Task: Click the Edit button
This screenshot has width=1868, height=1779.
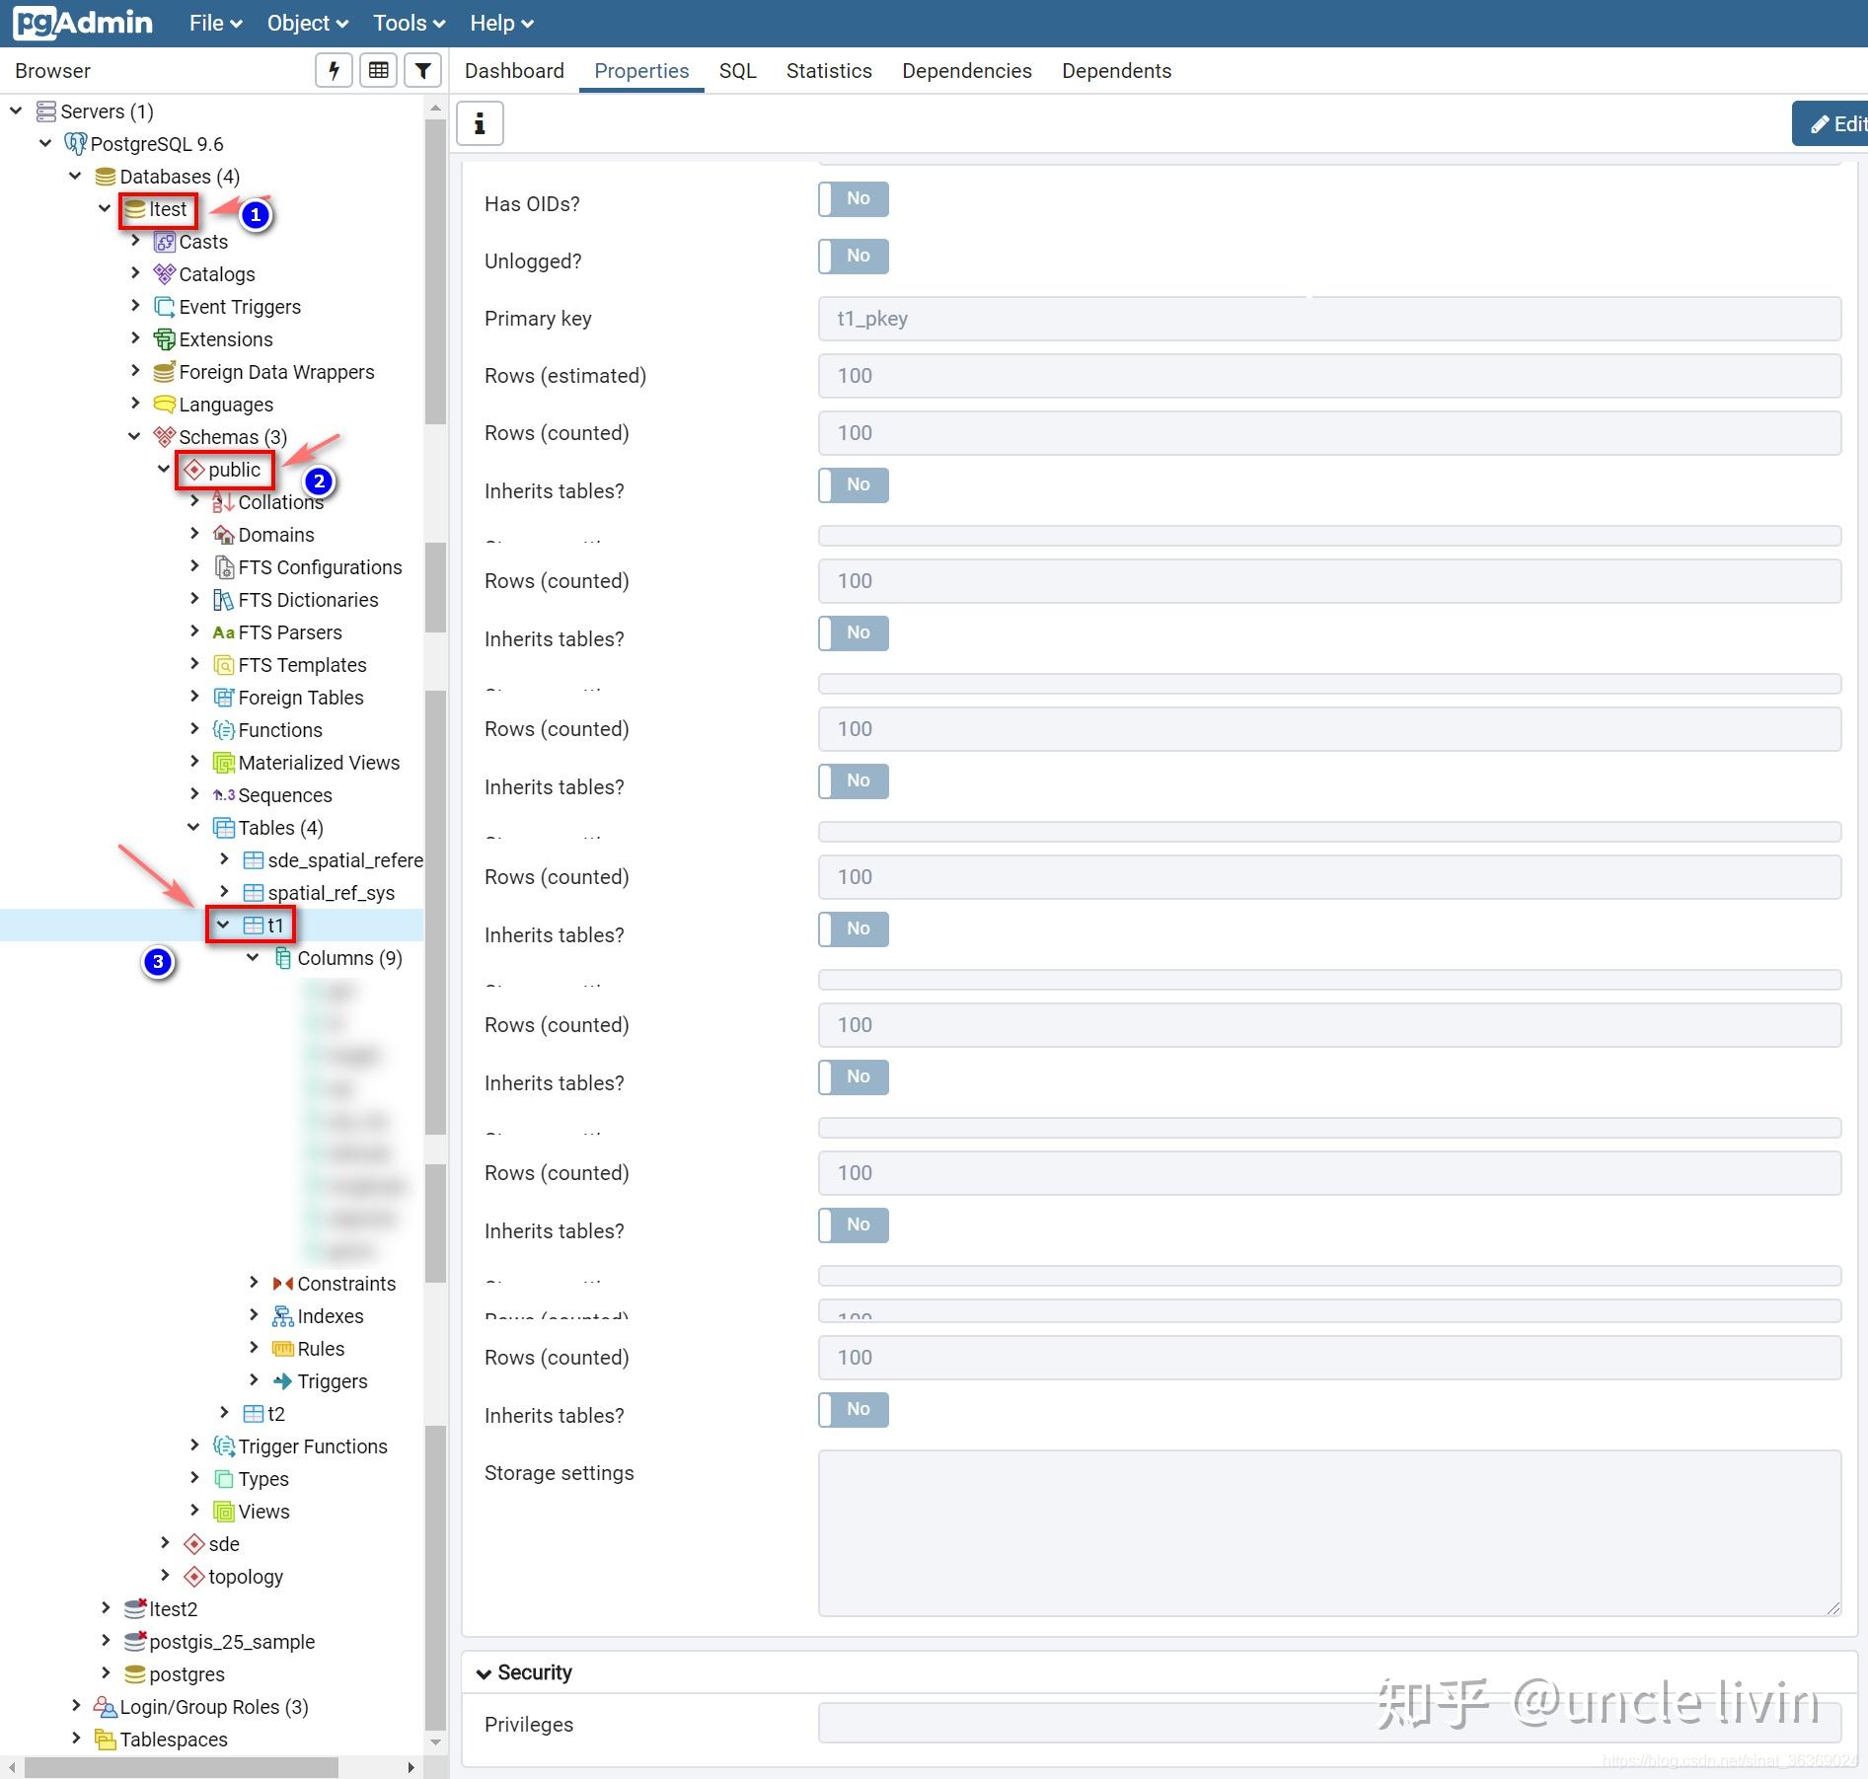Action: 1838,122
